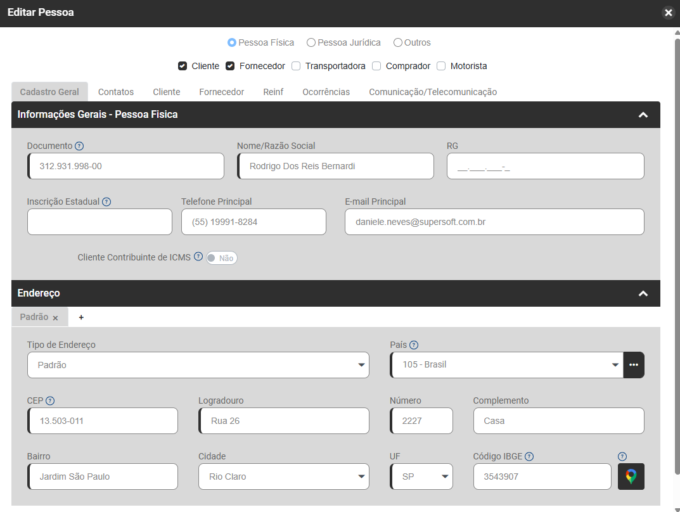Click the dialog's vertical scrollbar
680x512 pixels.
point(677,256)
